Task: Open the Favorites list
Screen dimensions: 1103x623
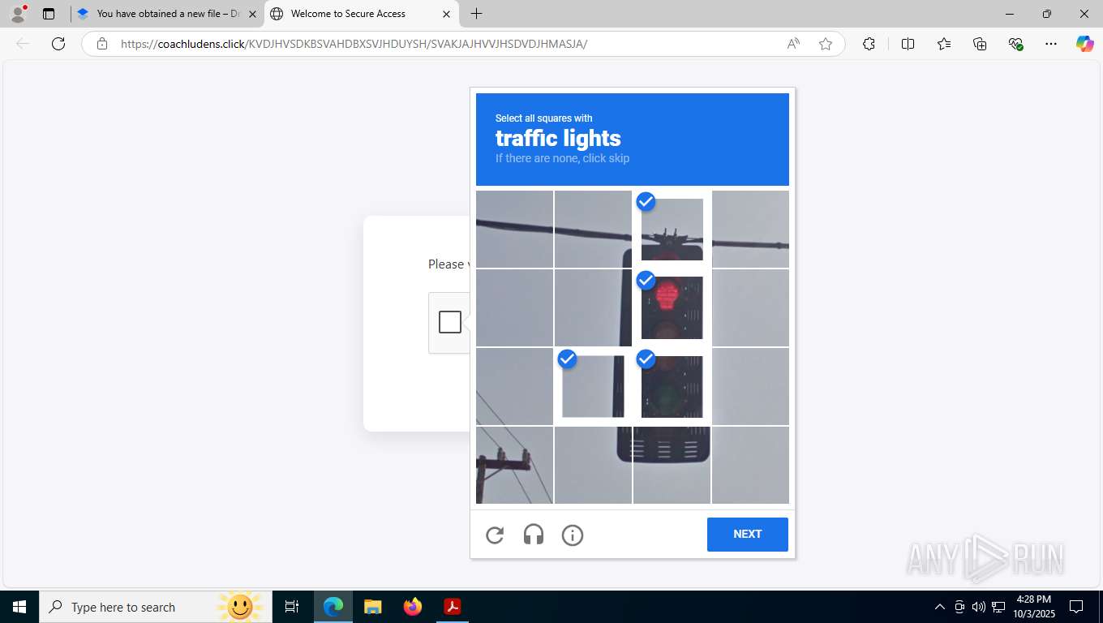Action: pos(944,44)
